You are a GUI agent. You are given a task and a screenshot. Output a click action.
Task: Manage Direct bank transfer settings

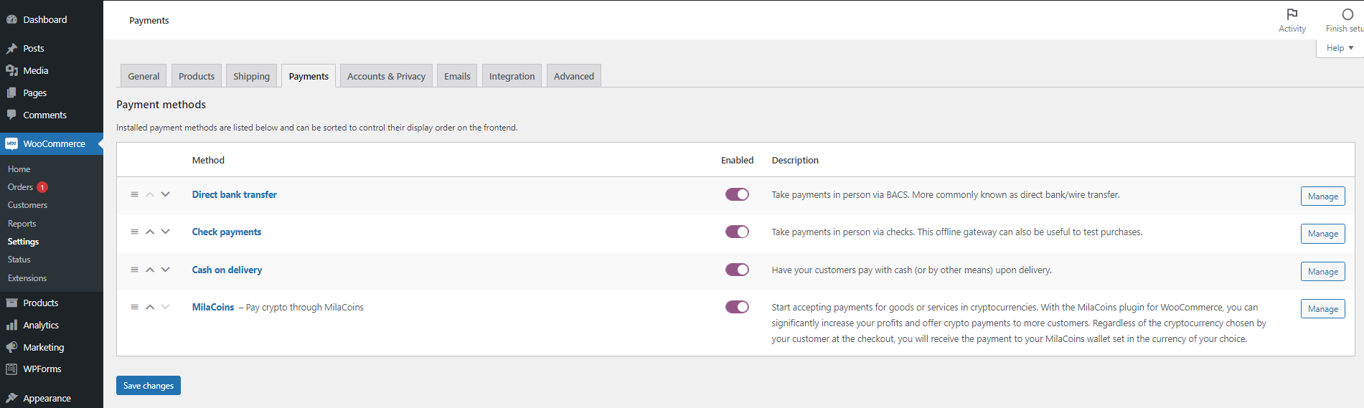point(1322,196)
